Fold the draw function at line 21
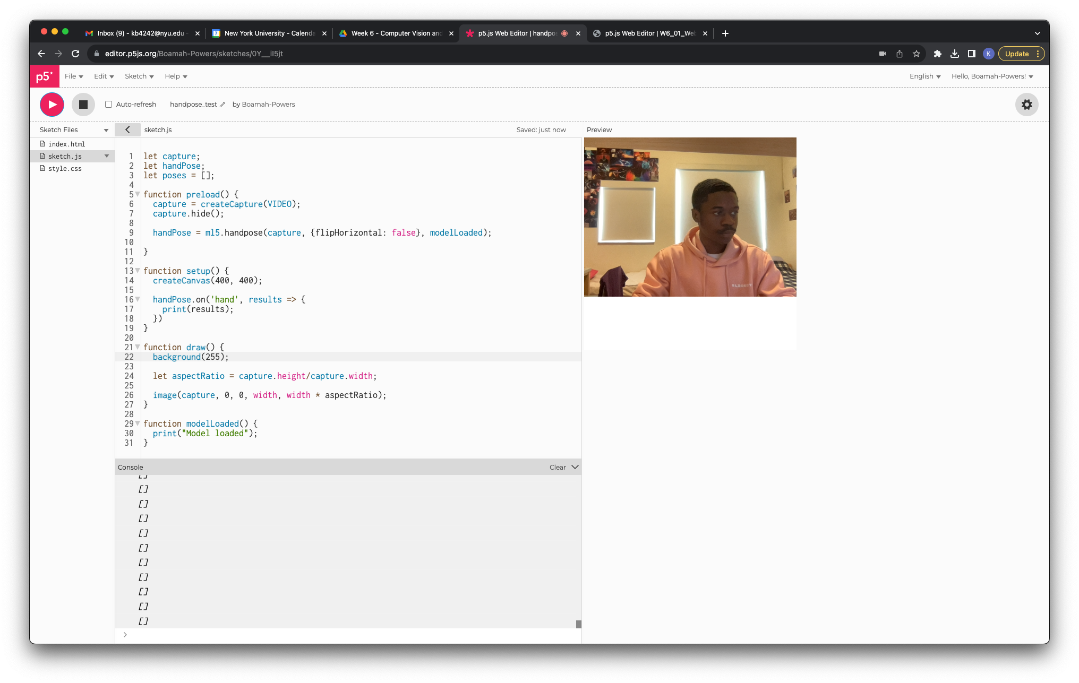The image size is (1079, 683). pyautogui.click(x=138, y=347)
